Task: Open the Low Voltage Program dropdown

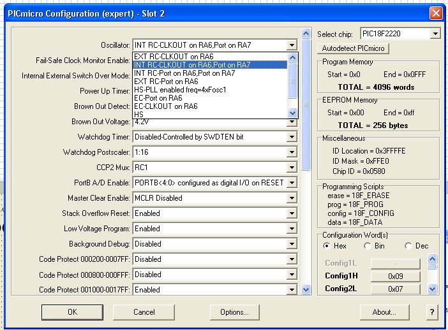Action: [292, 229]
